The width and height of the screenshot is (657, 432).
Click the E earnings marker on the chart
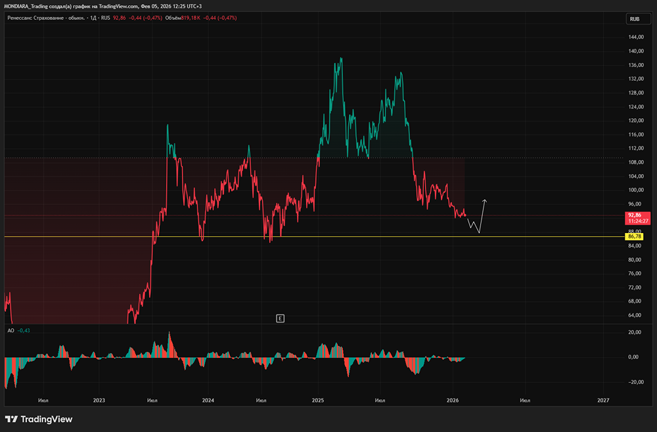[281, 318]
